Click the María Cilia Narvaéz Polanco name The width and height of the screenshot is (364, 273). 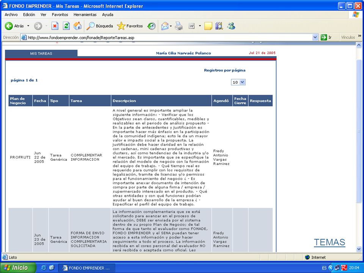[x=184, y=53]
